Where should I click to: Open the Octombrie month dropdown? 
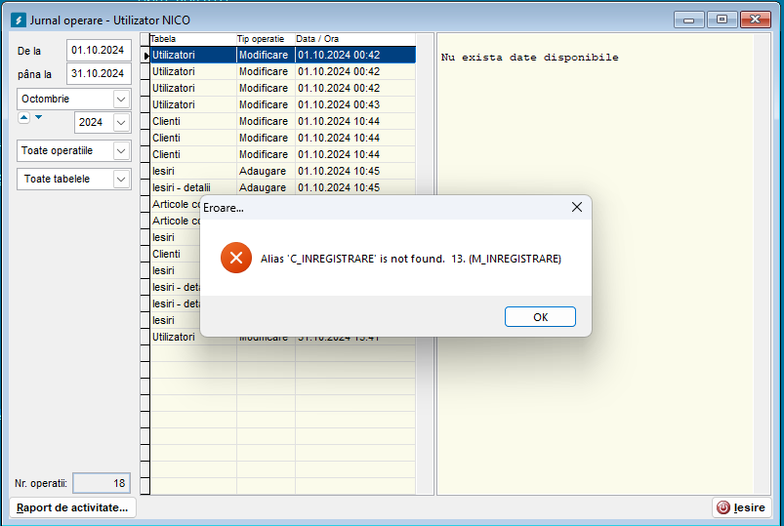pyautogui.click(x=121, y=99)
